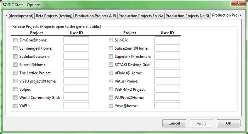The height and width of the screenshot is (134, 248).
Task: Check the YAFU project box
Action: tap(15, 106)
